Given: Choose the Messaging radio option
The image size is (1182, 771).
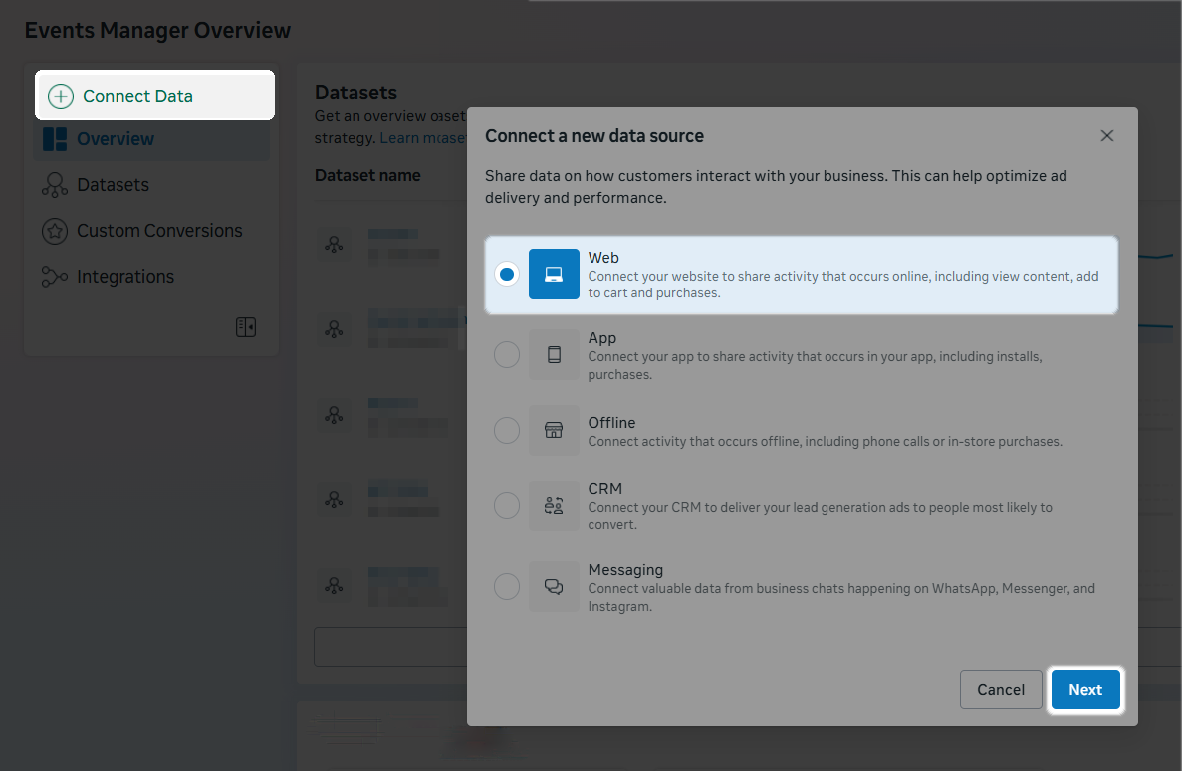Looking at the screenshot, I should (507, 587).
